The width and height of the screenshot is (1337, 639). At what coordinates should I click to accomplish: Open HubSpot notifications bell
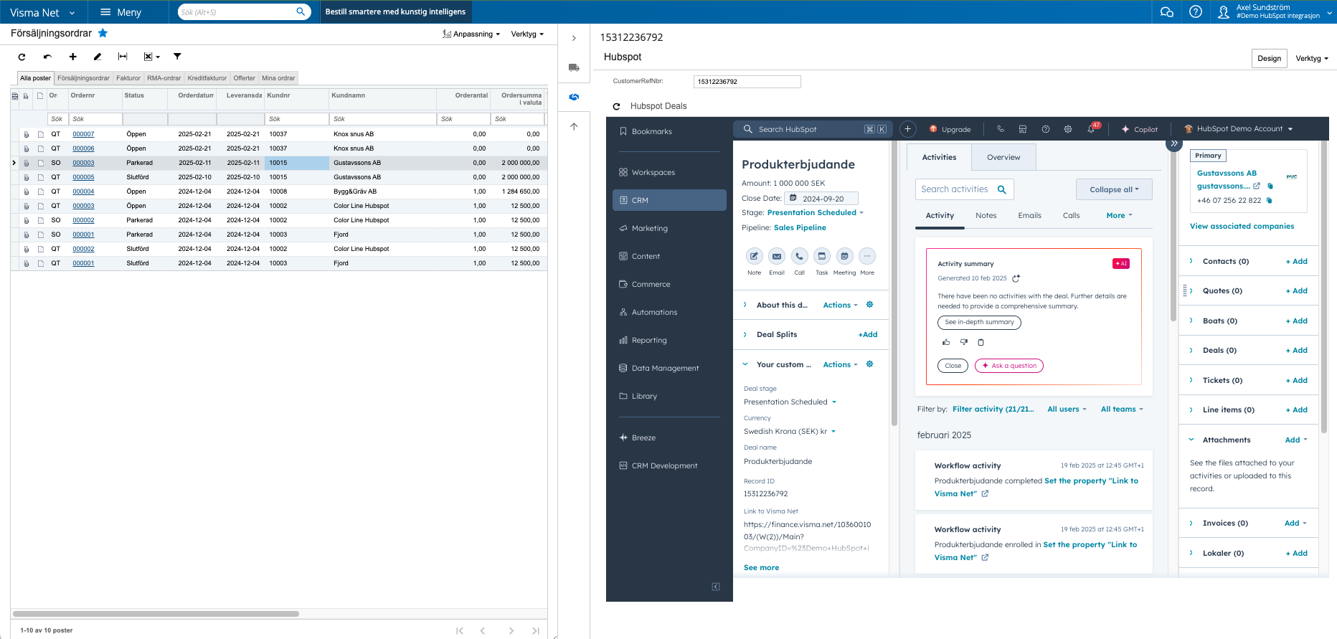click(1092, 129)
